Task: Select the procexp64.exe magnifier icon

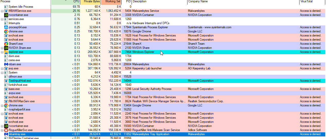Action: click(6, 27)
